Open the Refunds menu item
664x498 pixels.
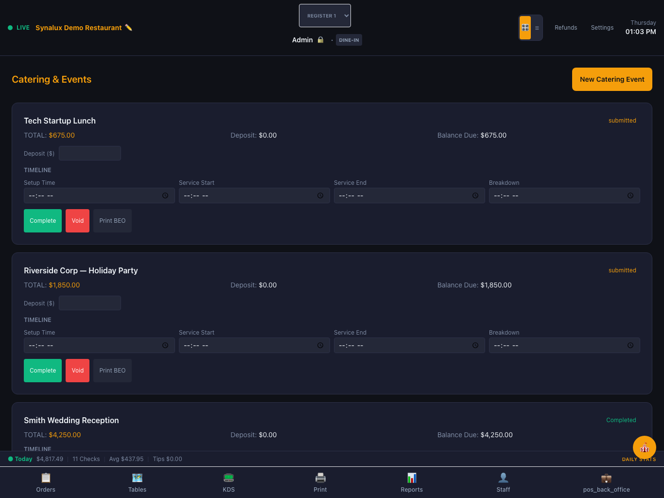point(566,28)
